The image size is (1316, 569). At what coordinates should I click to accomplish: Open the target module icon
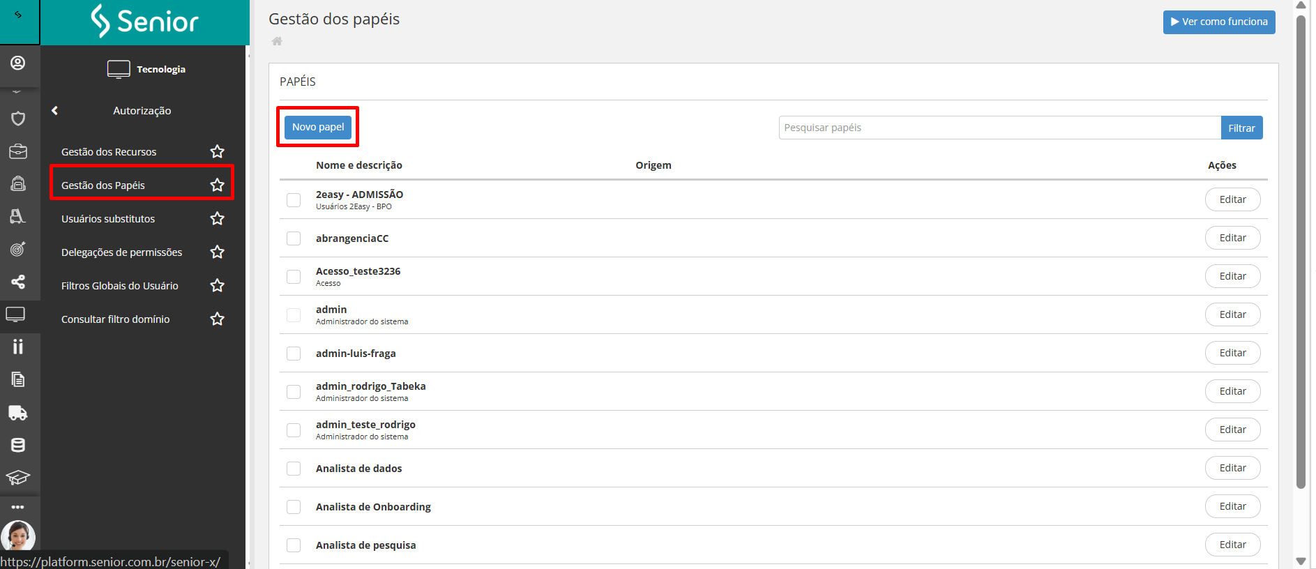click(18, 249)
